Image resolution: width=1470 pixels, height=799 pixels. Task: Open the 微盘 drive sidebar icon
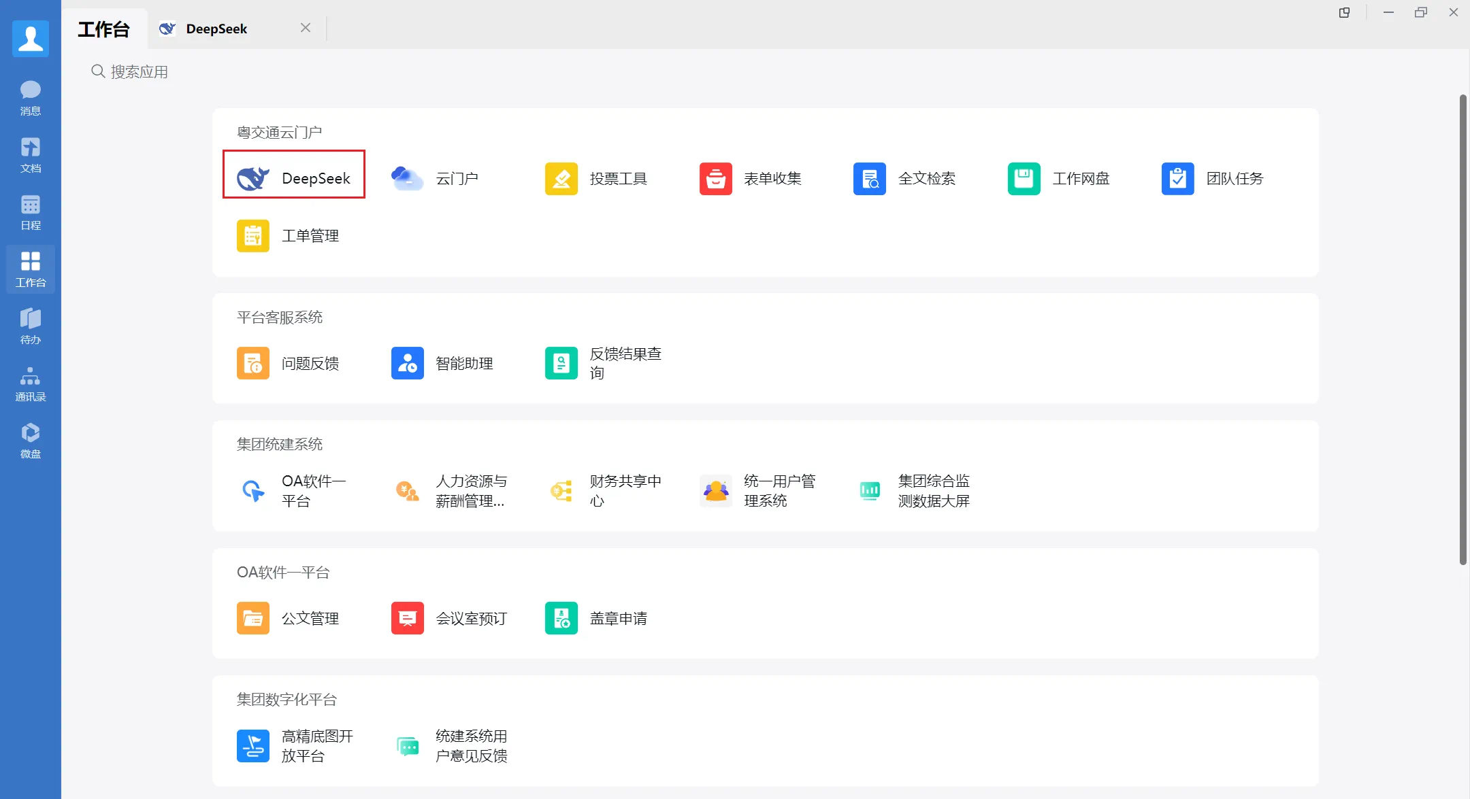(31, 440)
